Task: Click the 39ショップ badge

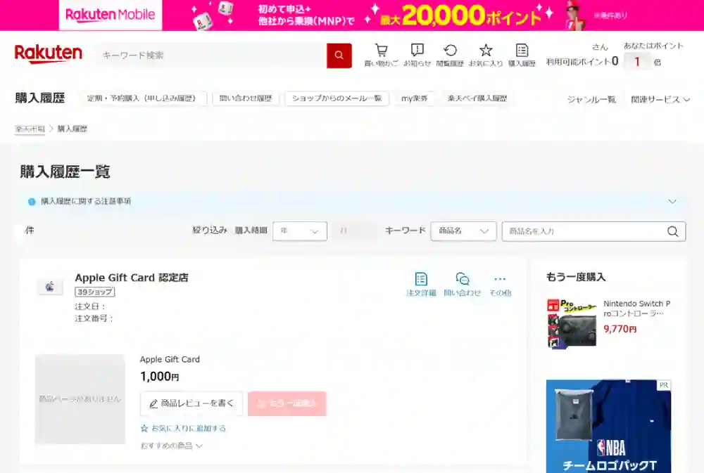Action: pyautogui.click(x=95, y=292)
